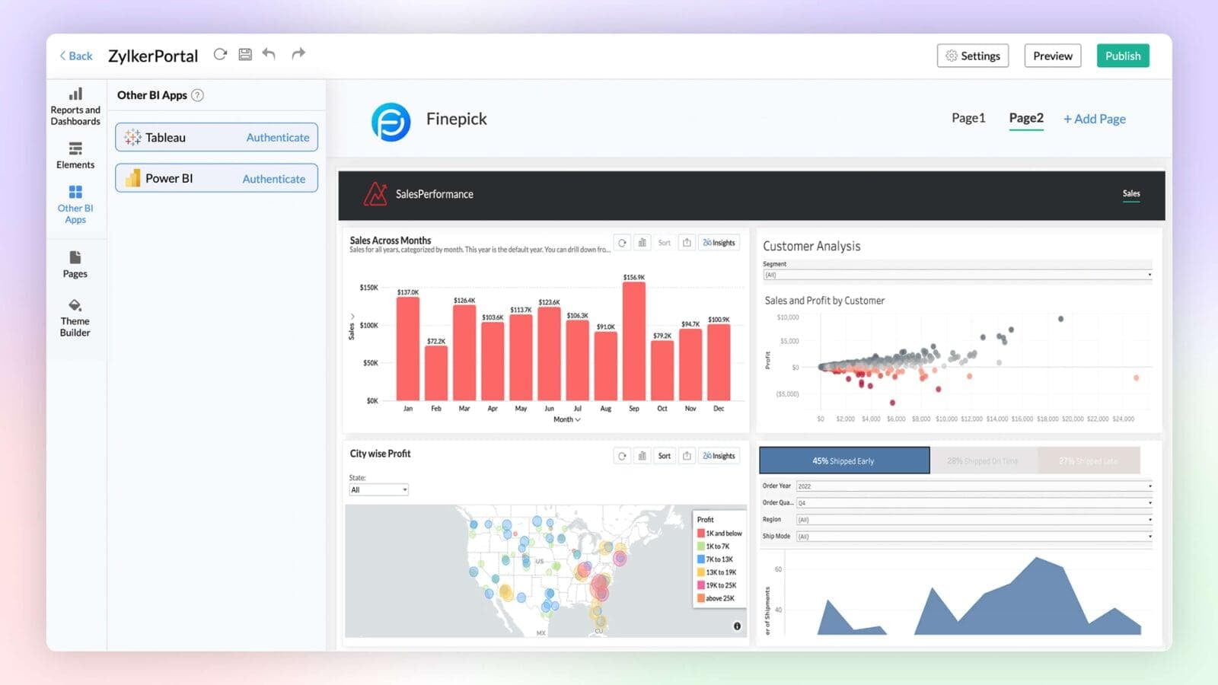Click the Preview button
This screenshot has width=1218, height=685.
1053,56
